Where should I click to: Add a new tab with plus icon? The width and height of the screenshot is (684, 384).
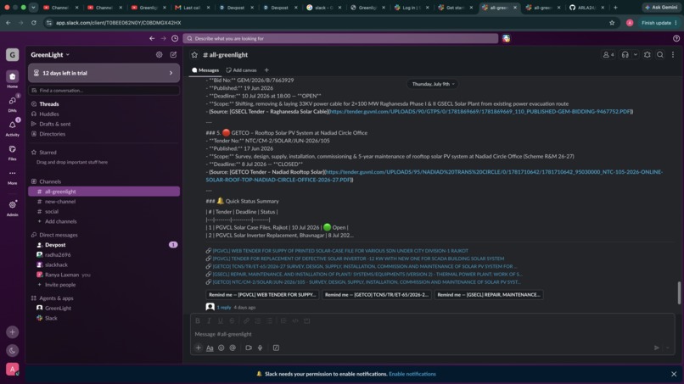pos(266,70)
